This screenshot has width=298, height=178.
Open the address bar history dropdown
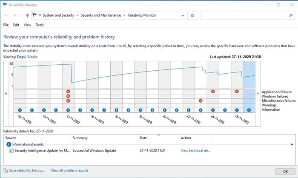183,15
